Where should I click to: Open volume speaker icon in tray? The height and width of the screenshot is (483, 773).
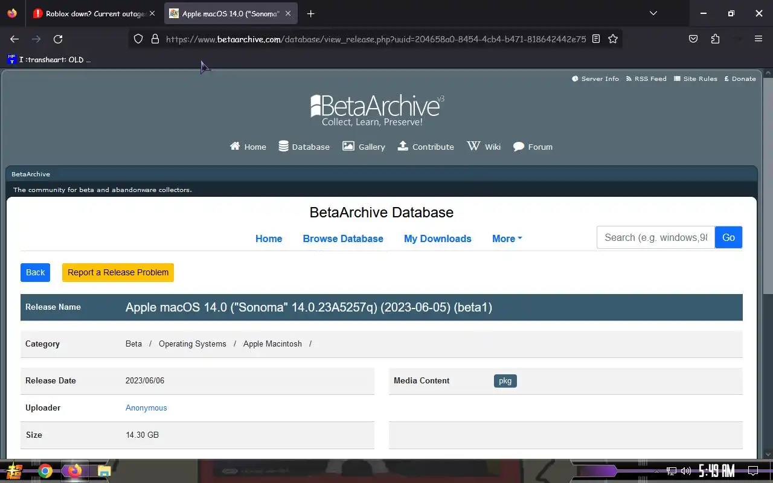pyautogui.click(x=685, y=471)
